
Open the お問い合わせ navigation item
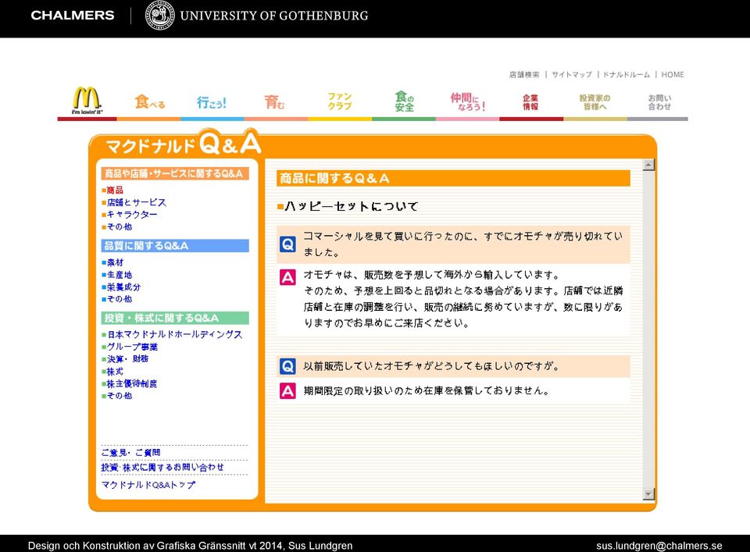point(659,102)
